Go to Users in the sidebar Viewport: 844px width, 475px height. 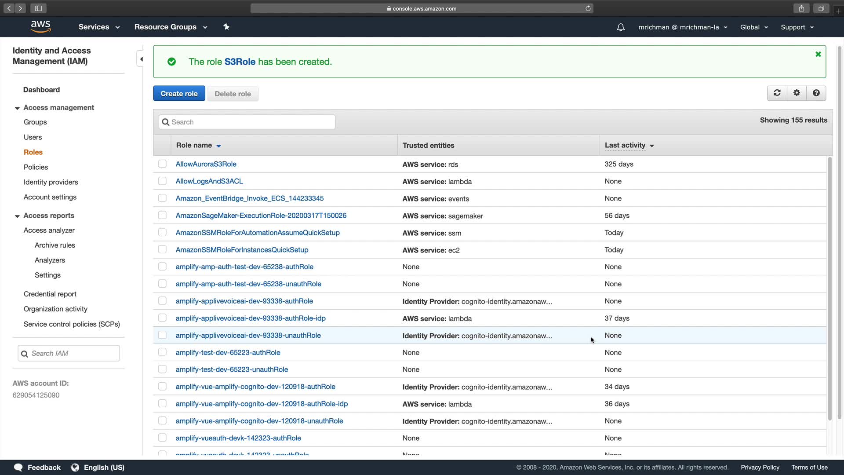(33, 137)
